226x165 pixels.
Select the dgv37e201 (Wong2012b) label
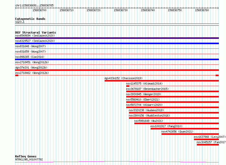(31, 68)
